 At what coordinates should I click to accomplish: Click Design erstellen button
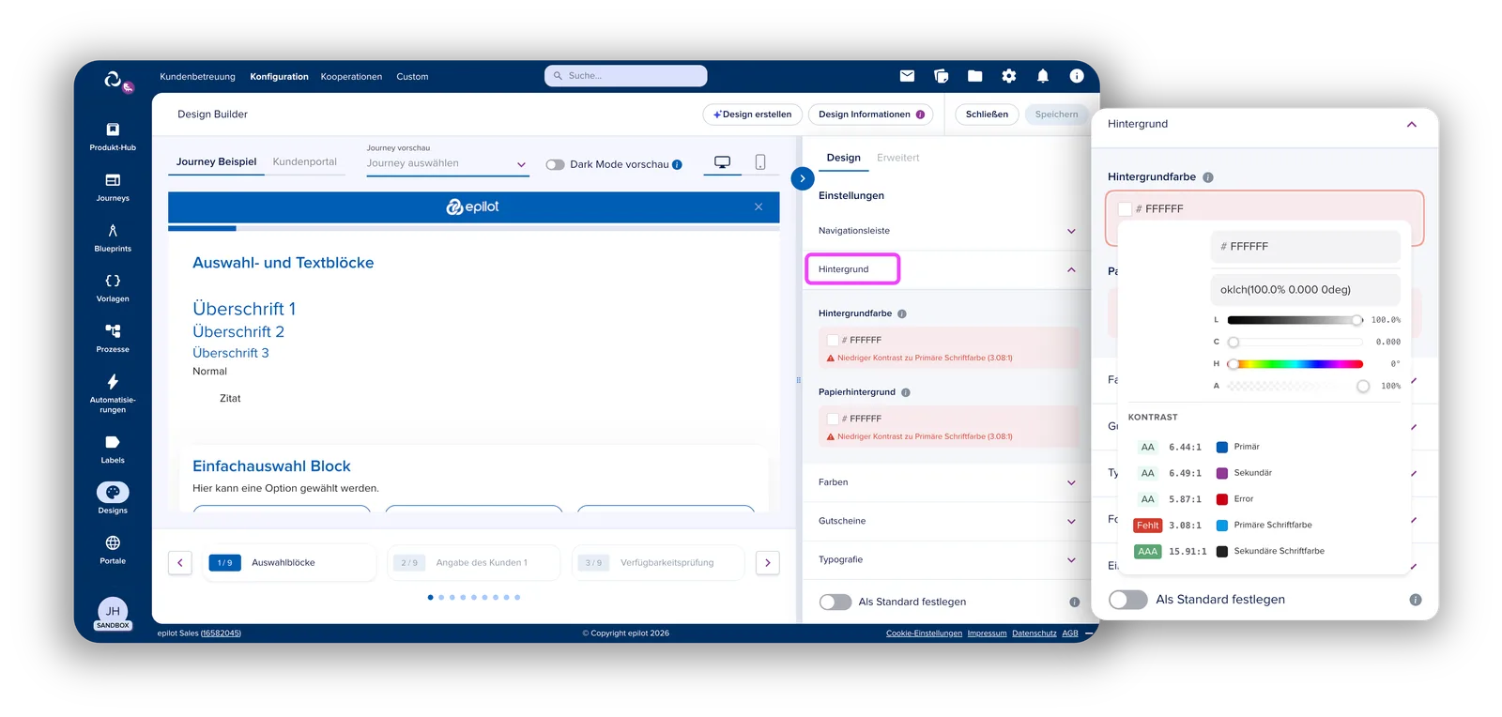(x=752, y=114)
